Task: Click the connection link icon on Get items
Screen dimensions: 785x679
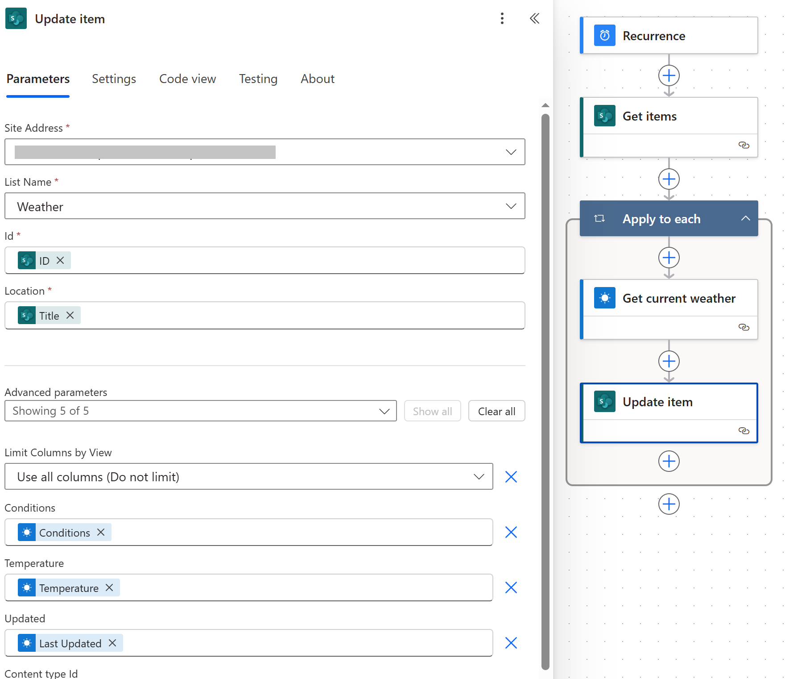Action: click(744, 145)
